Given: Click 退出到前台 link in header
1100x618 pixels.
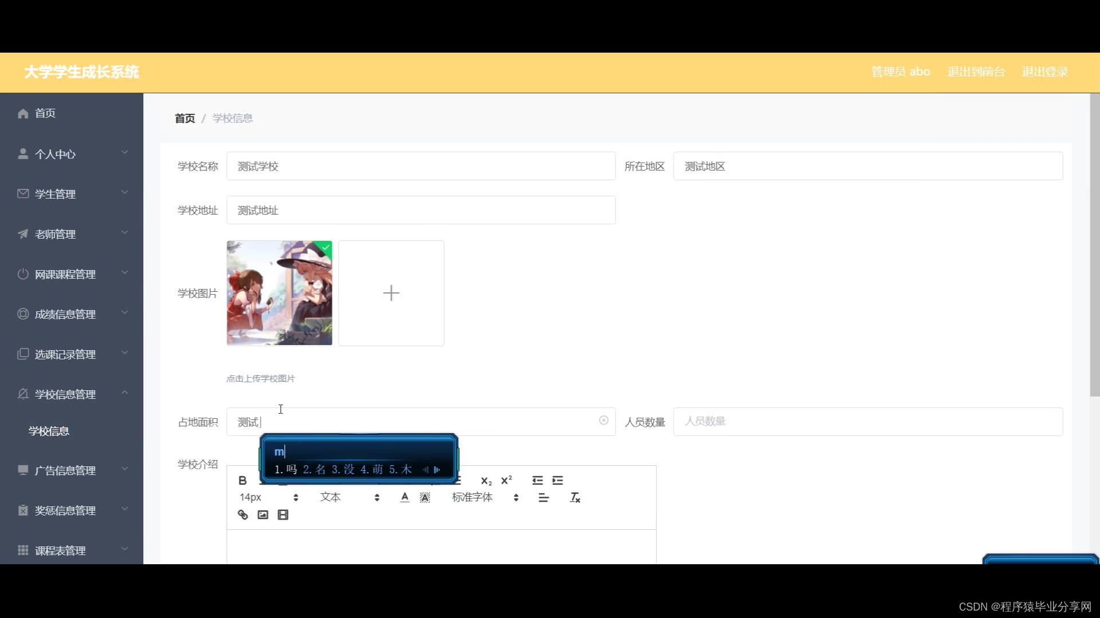Looking at the screenshot, I should coord(976,72).
